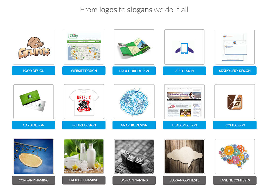Click the Grunts boar logo thumbnail
The height and width of the screenshot is (191, 264).
(x=34, y=47)
